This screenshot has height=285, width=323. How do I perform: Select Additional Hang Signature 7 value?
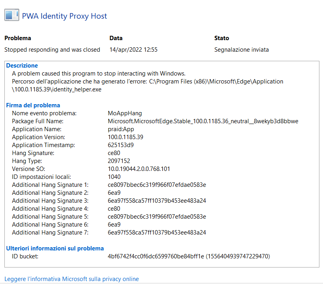[x=157, y=233]
